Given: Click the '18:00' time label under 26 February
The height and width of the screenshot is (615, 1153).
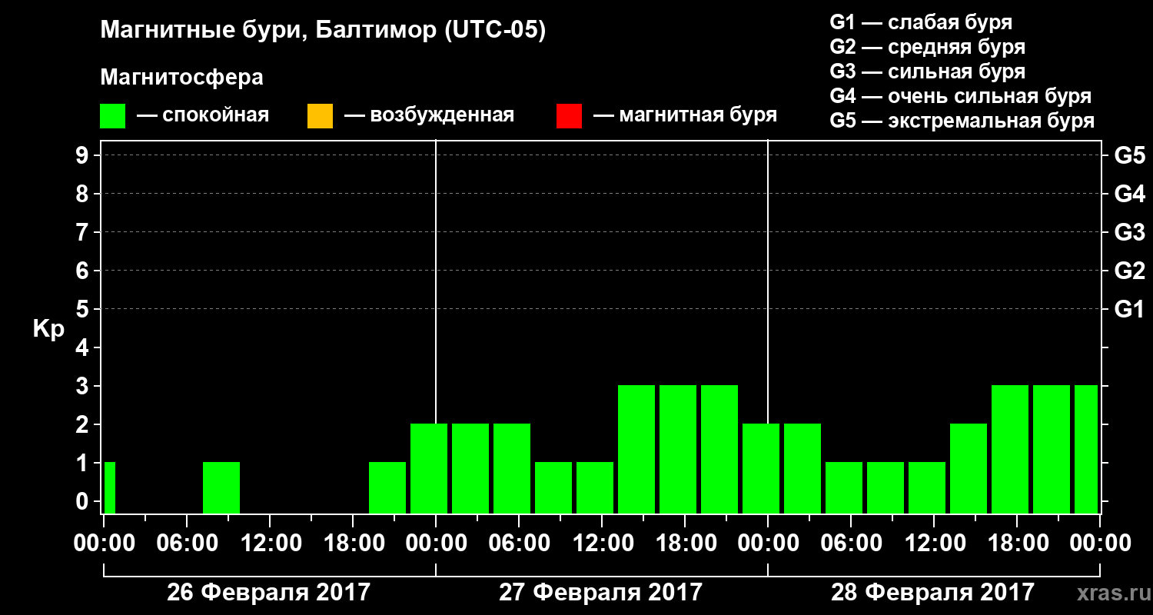Looking at the screenshot, I should (356, 544).
